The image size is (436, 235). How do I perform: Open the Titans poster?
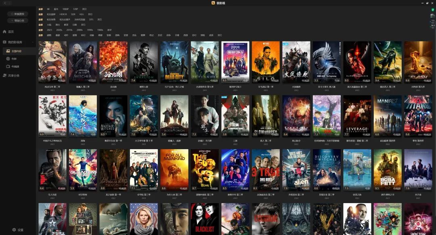[418, 116]
